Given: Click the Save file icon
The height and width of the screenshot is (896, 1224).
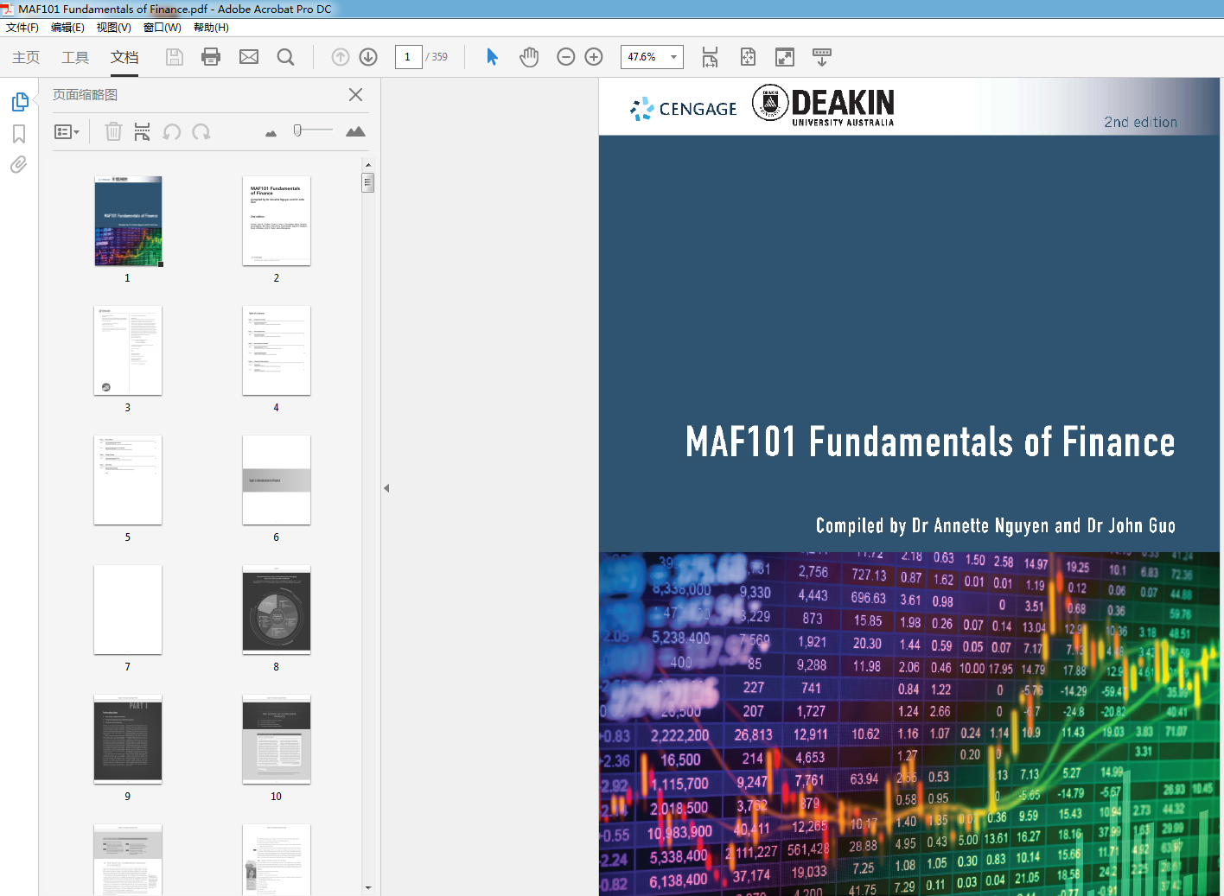Looking at the screenshot, I should coord(175,57).
